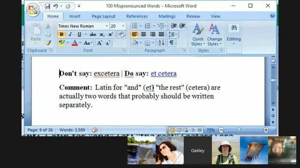
Task: Switch to Print Layout view
Action: click(172, 130)
